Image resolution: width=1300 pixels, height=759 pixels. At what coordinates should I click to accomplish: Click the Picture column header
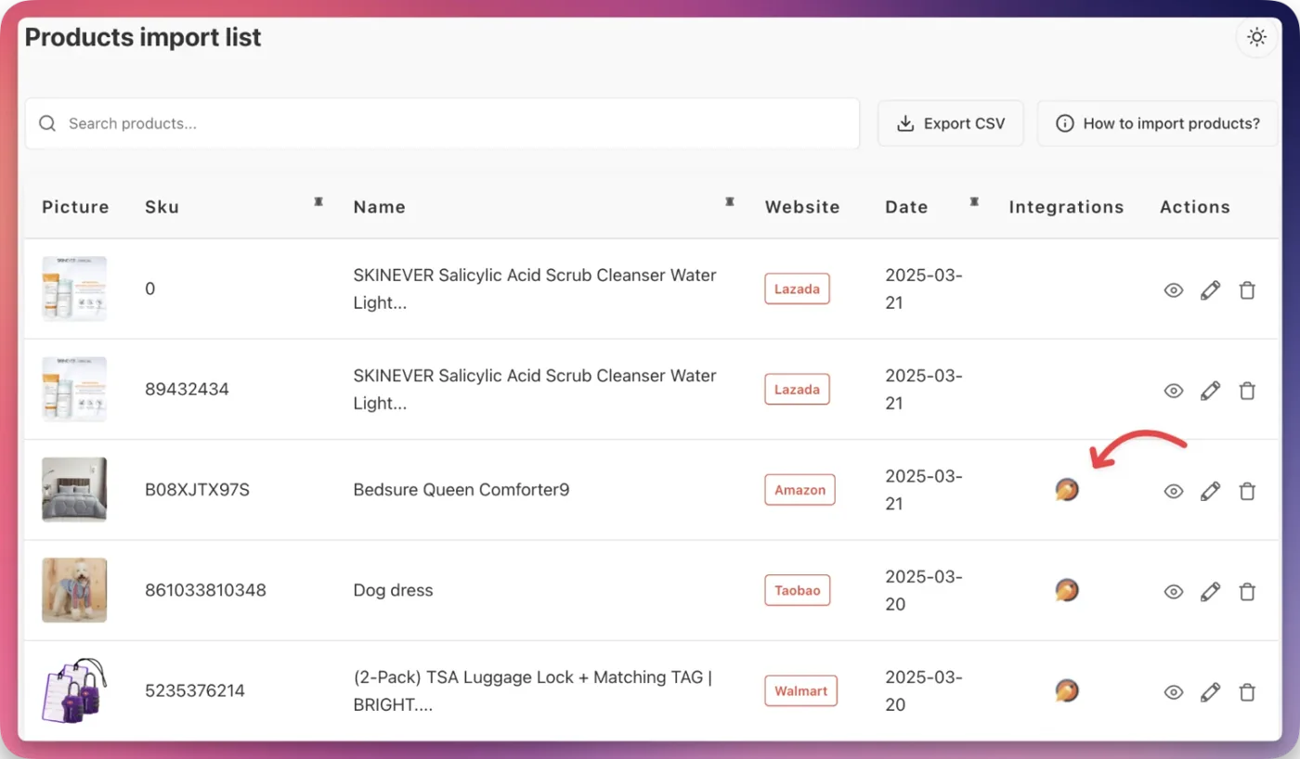coord(75,207)
